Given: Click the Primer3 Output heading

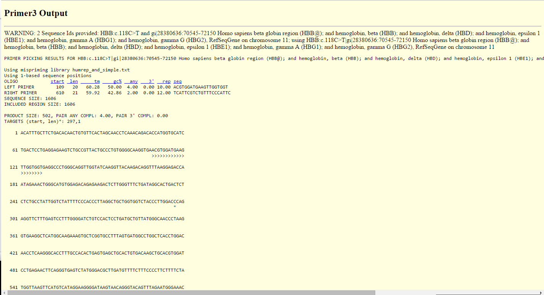Looking at the screenshot, I should (36, 13).
